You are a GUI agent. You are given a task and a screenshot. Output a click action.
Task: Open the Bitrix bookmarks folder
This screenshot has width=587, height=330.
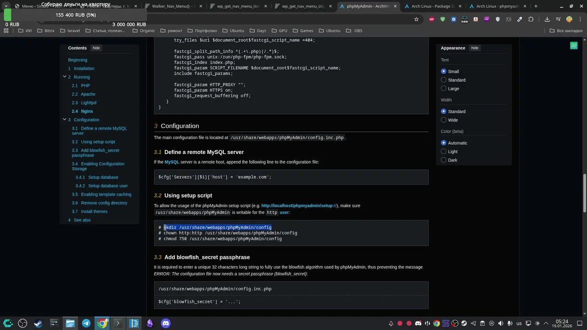click(46, 31)
